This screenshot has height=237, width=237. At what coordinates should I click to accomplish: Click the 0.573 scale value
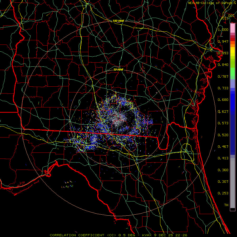point(223,123)
